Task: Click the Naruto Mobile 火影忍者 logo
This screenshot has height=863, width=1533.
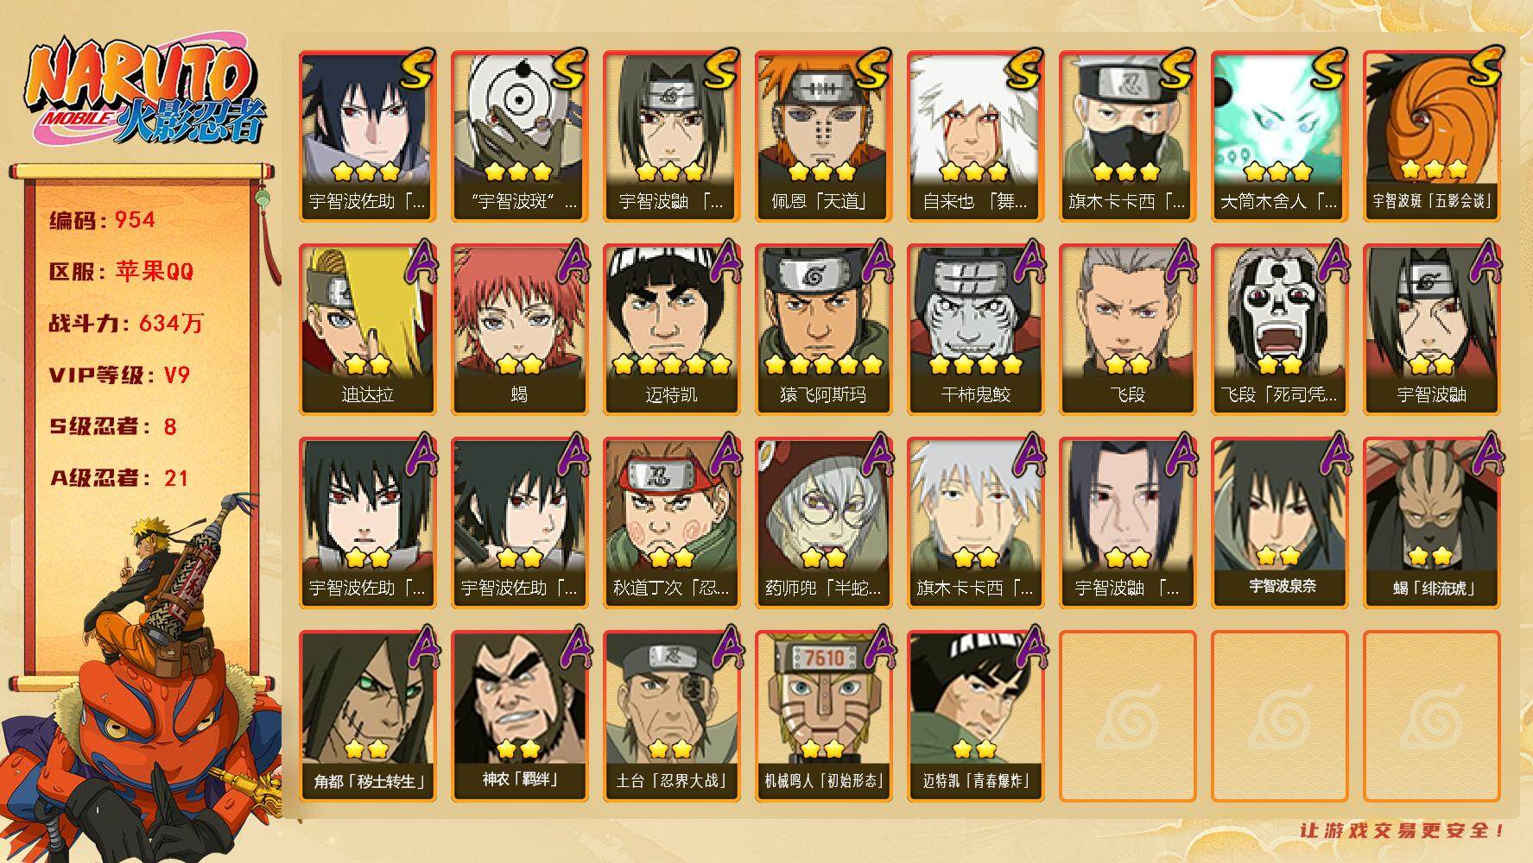Action: click(x=144, y=93)
